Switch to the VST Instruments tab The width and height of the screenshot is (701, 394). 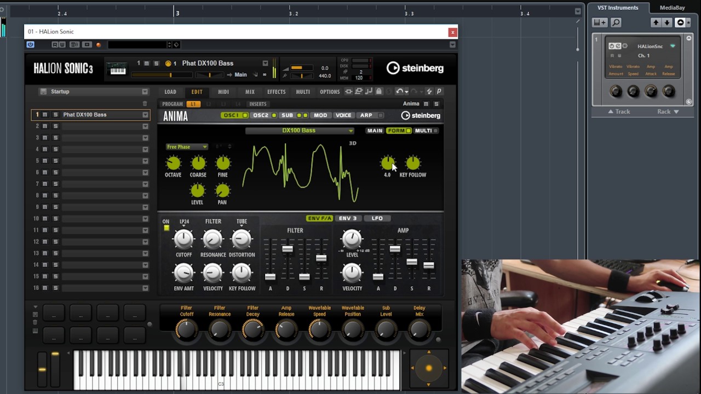point(618,8)
